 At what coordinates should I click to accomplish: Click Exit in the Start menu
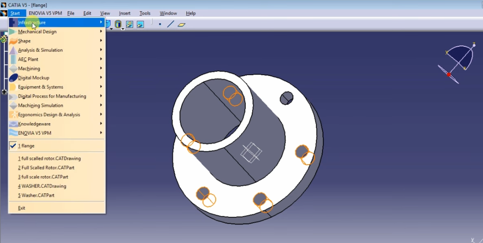point(22,208)
